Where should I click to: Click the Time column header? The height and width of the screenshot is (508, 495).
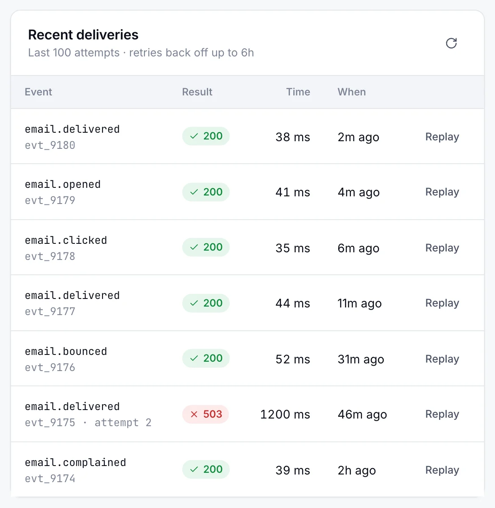coord(298,92)
